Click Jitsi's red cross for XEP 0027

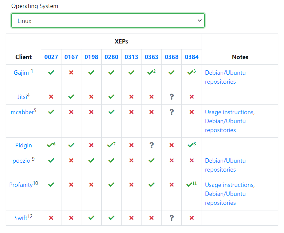point(51,97)
